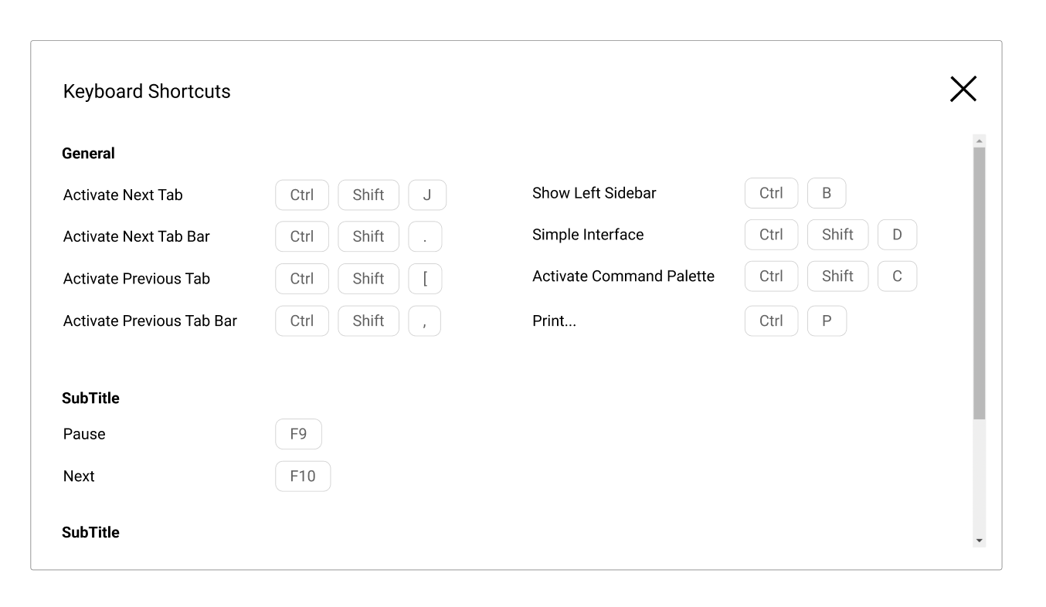Click the D key badge next to Simple Interface
The height and width of the screenshot is (607, 1046).
[x=897, y=234]
